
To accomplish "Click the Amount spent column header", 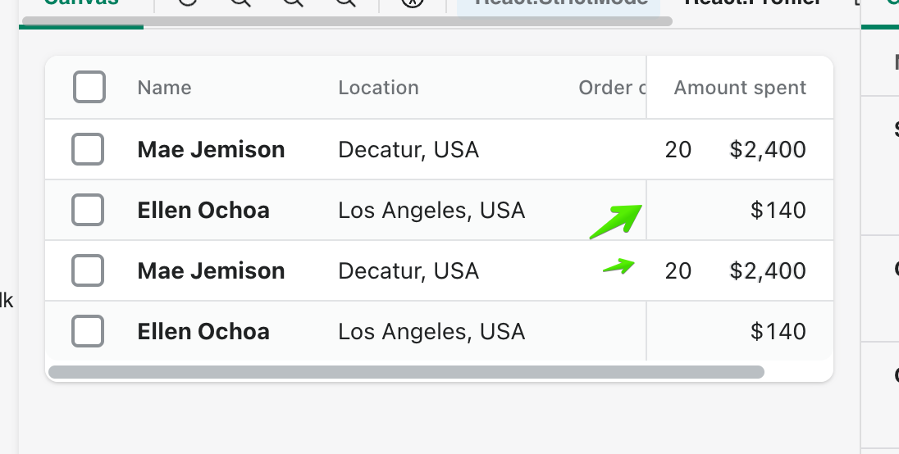I will 740,88.
